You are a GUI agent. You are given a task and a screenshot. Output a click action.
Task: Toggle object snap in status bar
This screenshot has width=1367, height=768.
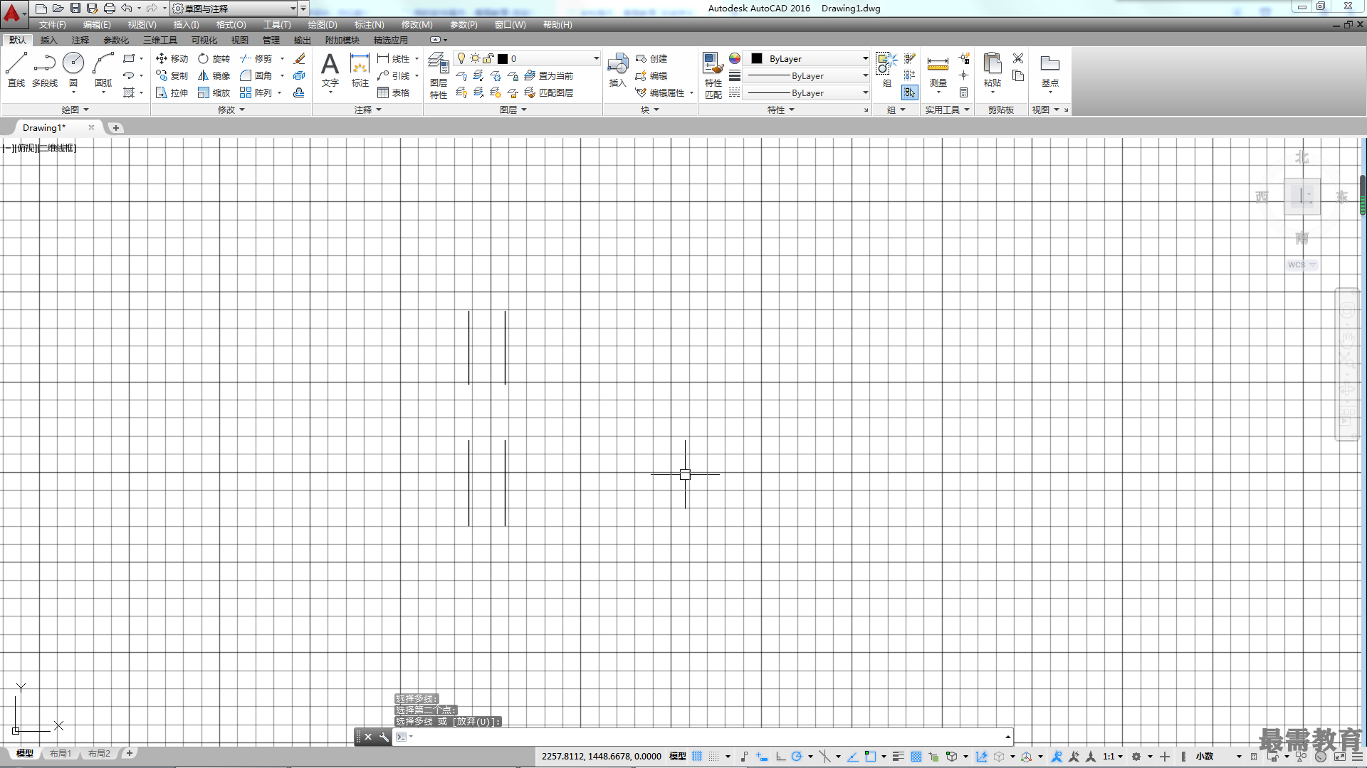[870, 756]
